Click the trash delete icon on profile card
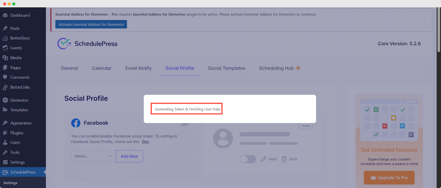This screenshot has width=441, height=188. [x=284, y=159]
